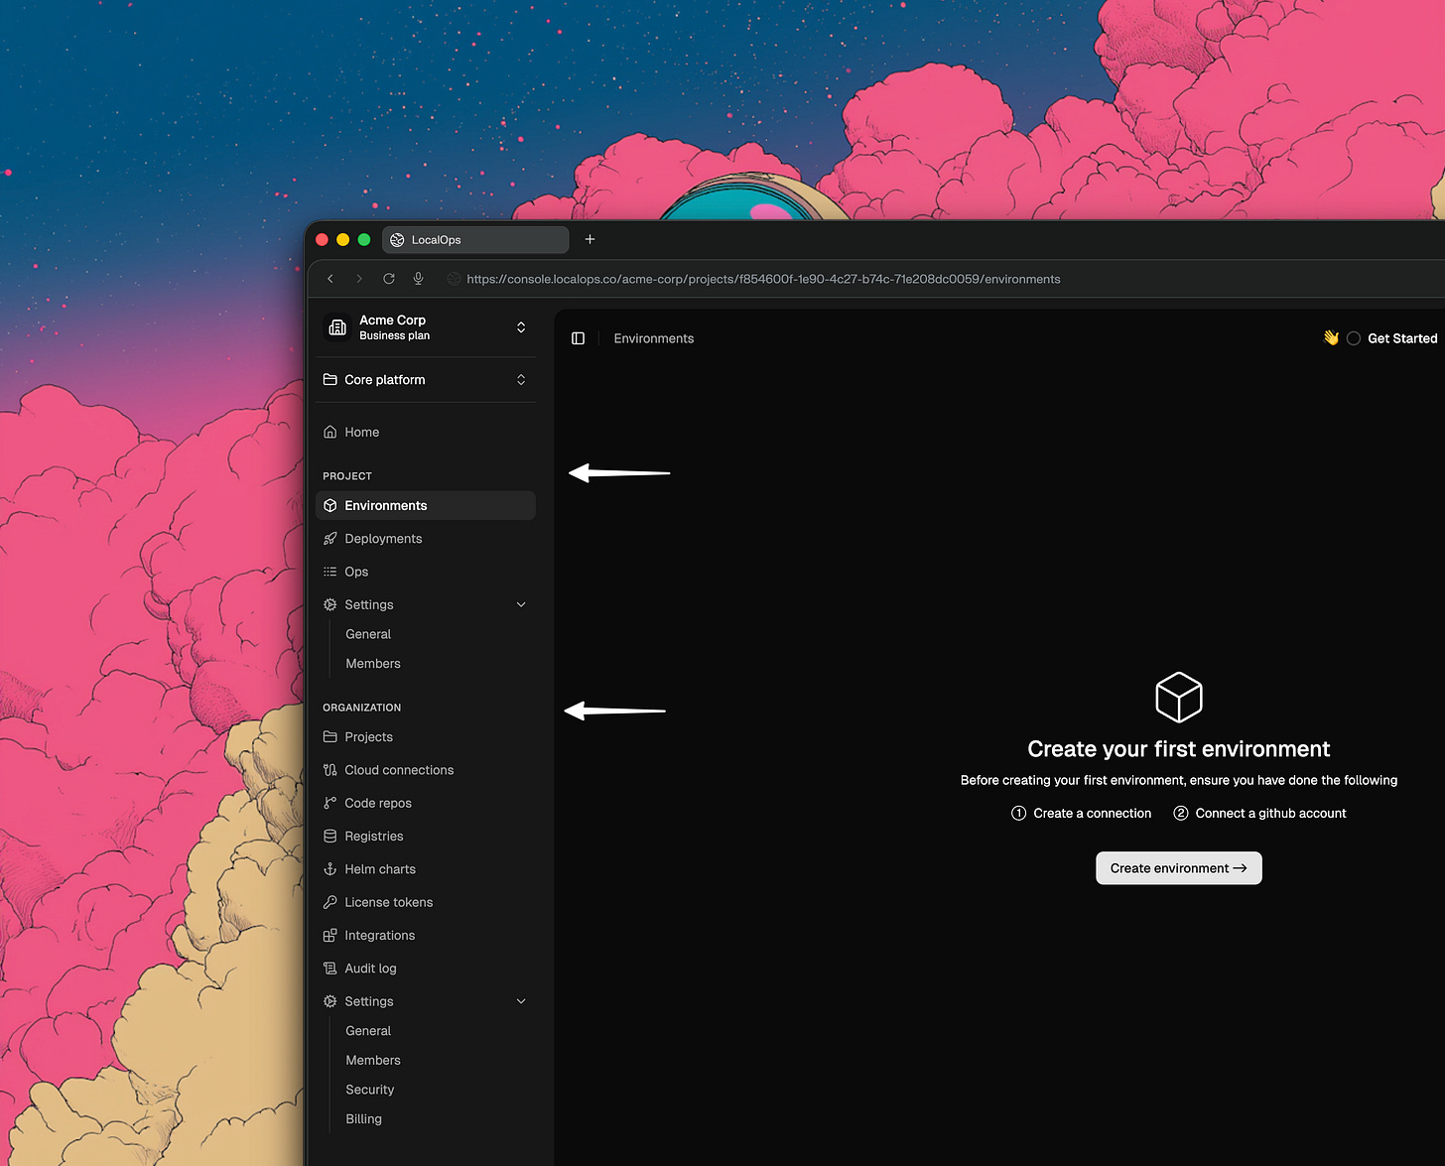Click the Audit log scroll icon
Screen dimensions: 1445x1166
[330, 969]
